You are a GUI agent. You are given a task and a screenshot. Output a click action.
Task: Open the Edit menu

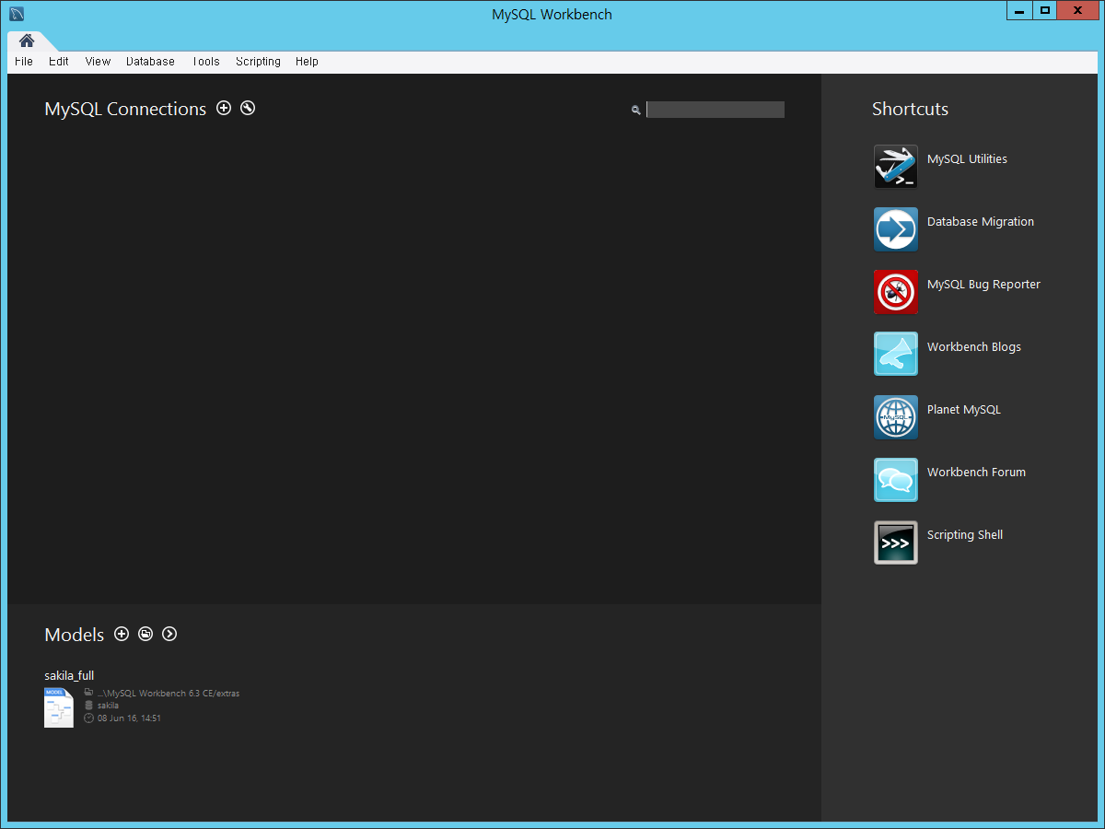click(59, 62)
